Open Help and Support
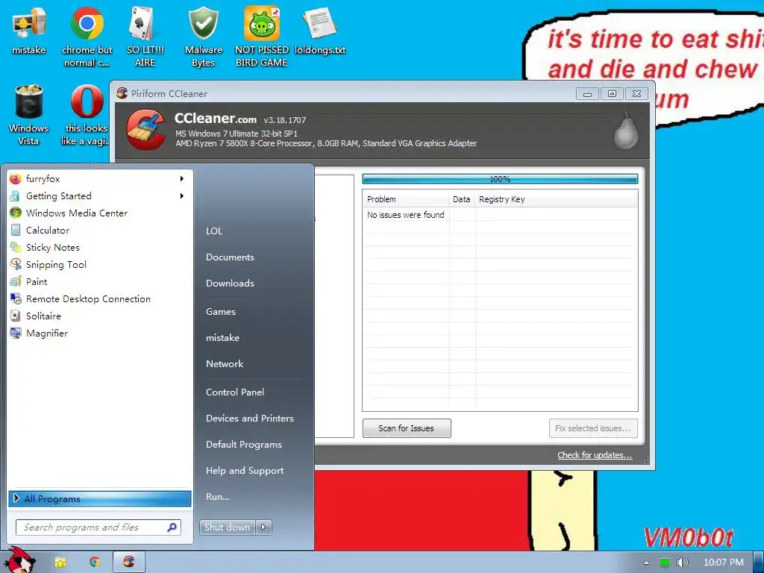Screen dimensions: 764x573 tap(245, 471)
